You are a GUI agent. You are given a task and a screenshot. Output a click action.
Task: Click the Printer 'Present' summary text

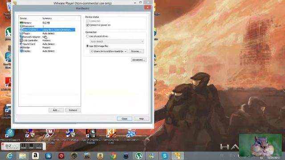click(46, 48)
